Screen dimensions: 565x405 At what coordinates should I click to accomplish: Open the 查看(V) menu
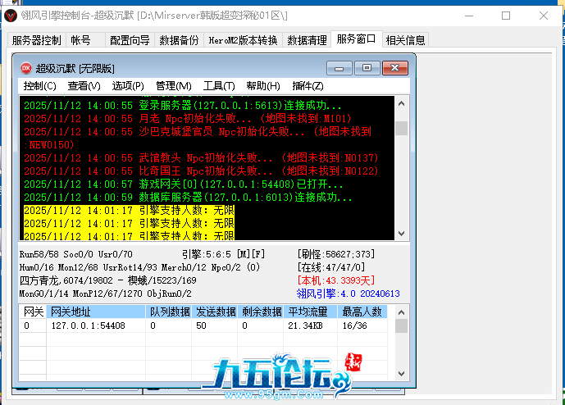click(84, 86)
